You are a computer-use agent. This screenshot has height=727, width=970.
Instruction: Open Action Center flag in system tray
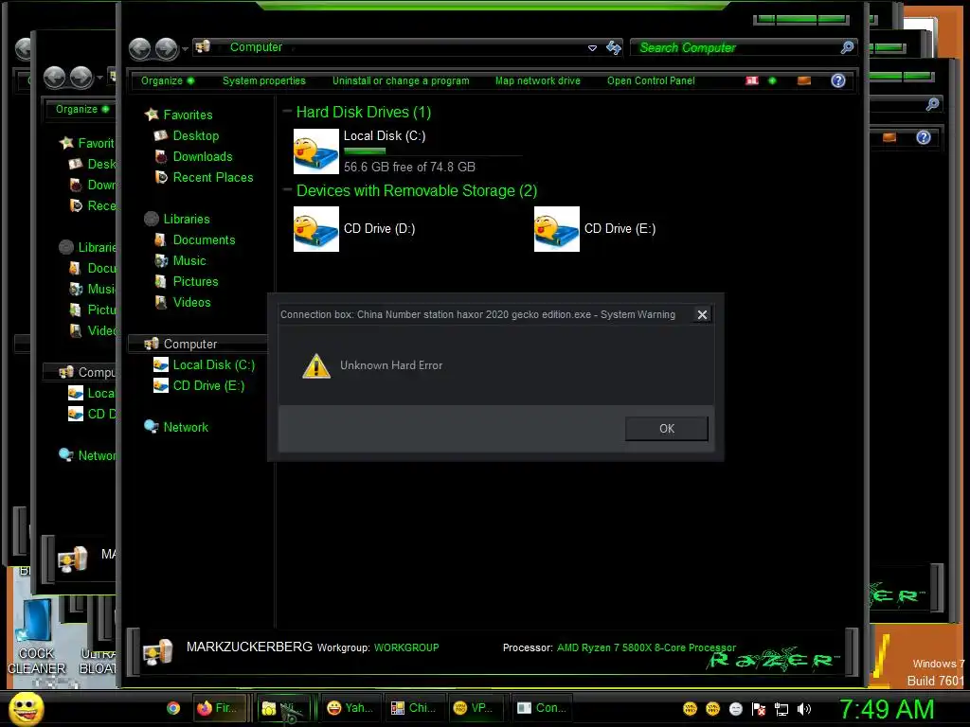coord(759,709)
